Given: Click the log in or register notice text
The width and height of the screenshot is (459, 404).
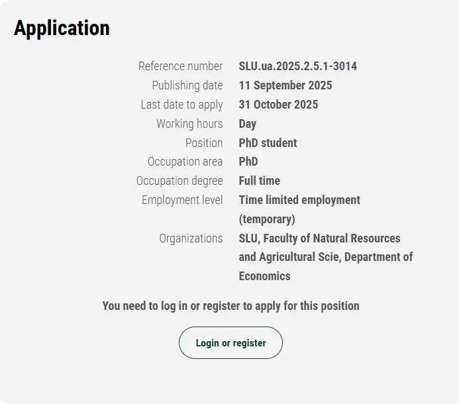Looking at the screenshot, I should pyautogui.click(x=230, y=306).
